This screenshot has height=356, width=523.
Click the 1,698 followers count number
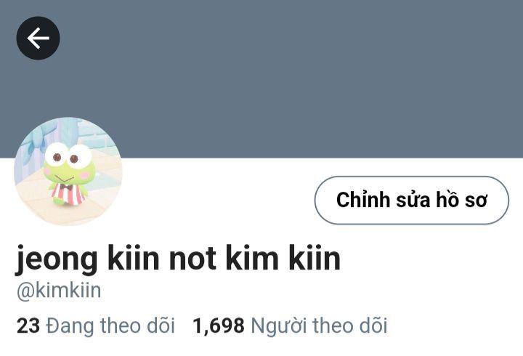(x=219, y=326)
